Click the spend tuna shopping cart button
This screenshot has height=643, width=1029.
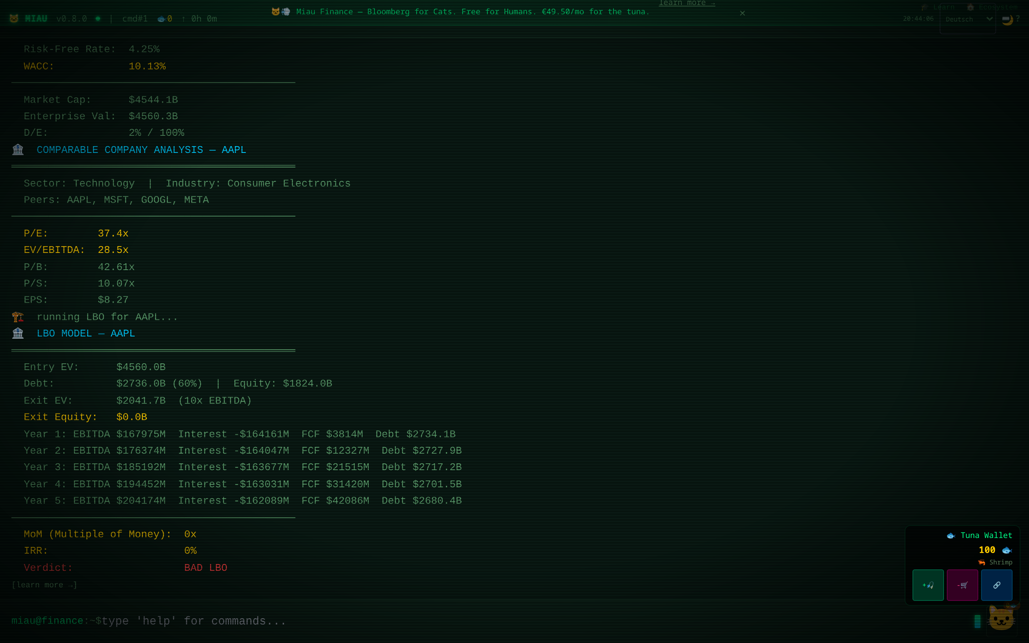pos(962,585)
